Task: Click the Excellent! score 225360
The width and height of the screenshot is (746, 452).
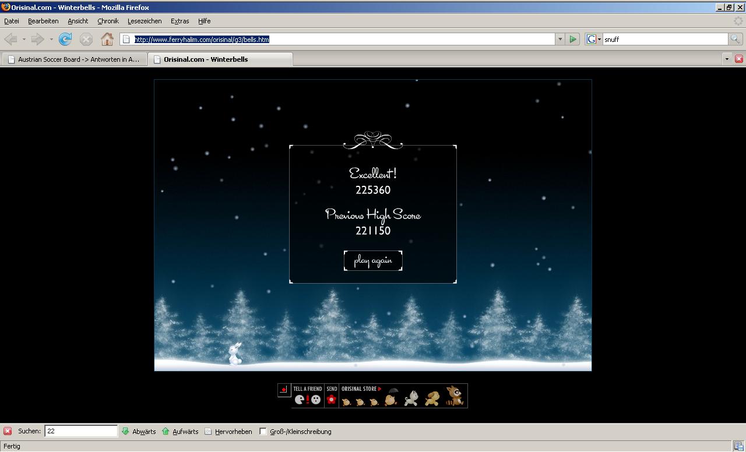Action: pyautogui.click(x=373, y=190)
